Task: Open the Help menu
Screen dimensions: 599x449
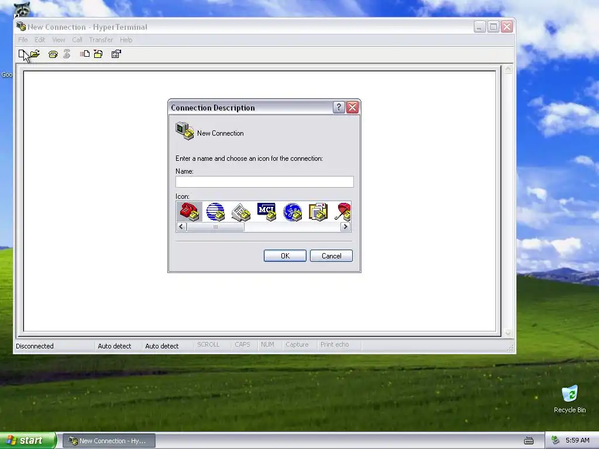Action: point(126,40)
